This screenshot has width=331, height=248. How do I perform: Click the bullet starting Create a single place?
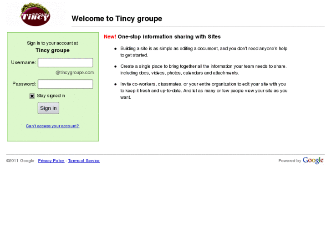[204, 70]
